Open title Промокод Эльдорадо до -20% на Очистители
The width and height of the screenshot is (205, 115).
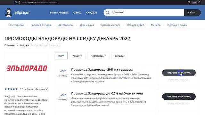tap(107, 93)
